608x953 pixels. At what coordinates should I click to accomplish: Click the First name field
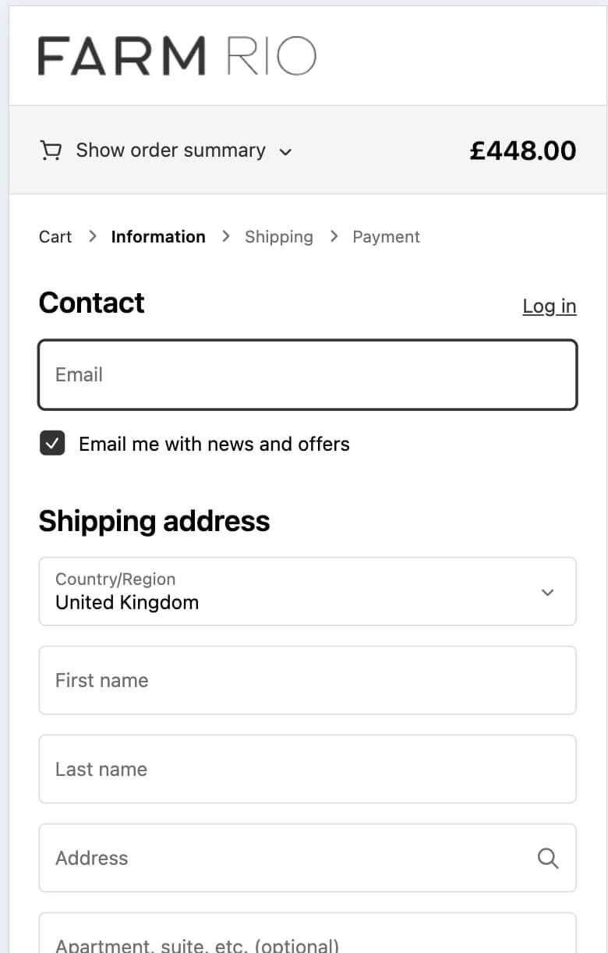[x=307, y=680]
